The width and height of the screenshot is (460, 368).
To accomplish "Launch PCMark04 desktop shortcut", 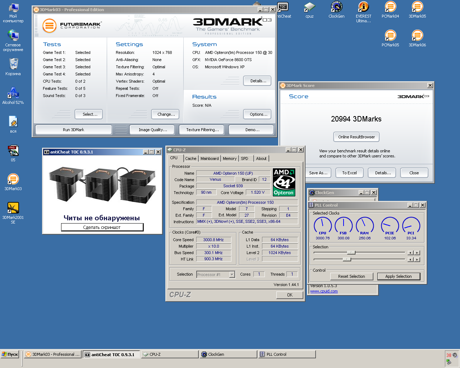I will pyautogui.click(x=390, y=10).
